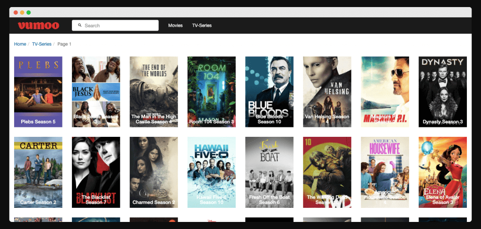Open the Room 104 Season 3 poster

[x=212, y=92]
